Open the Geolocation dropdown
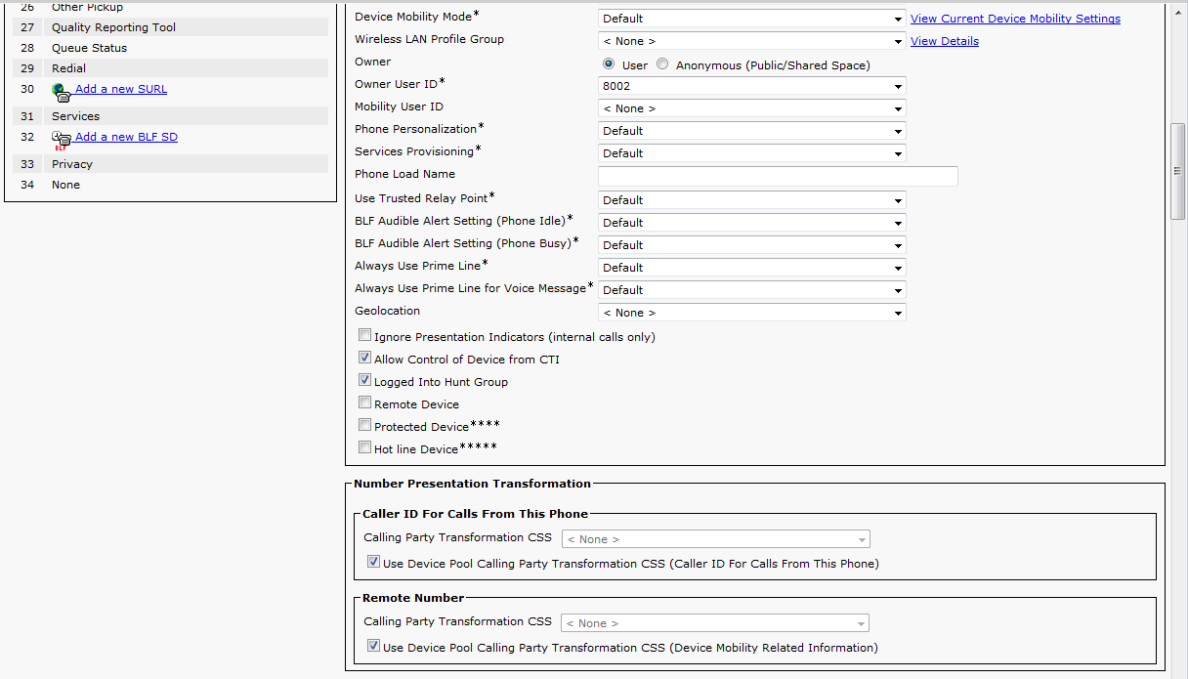 [751, 313]
